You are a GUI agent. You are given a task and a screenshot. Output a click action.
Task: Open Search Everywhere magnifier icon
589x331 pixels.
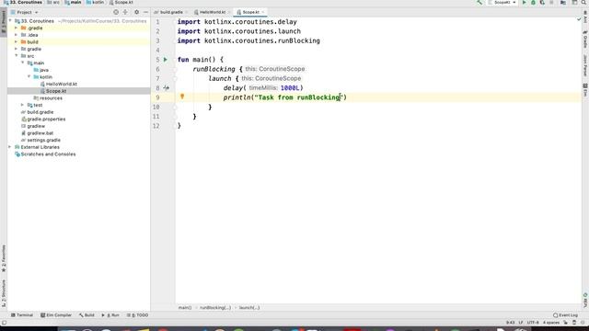pyautogui.click(x=583, y=2)
